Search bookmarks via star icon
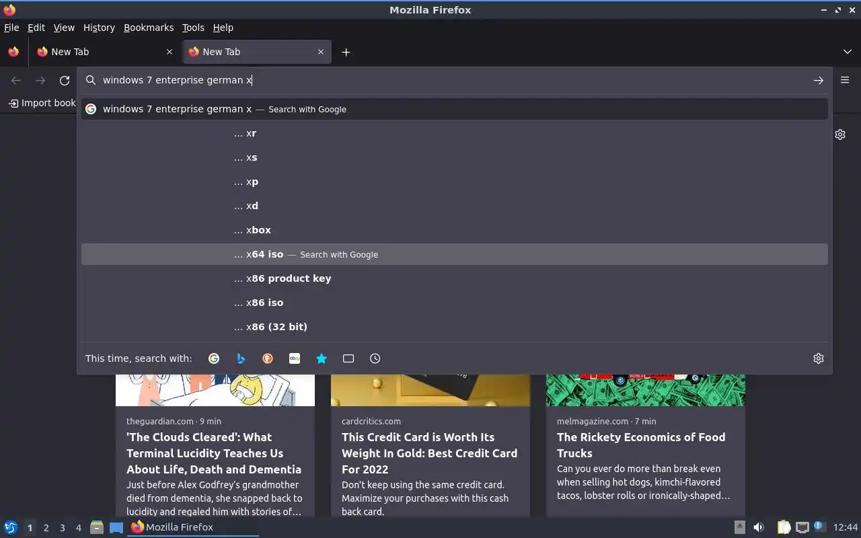Image resolution: width=861 pixels, height=538 pixels. click(x=322, y=358)
